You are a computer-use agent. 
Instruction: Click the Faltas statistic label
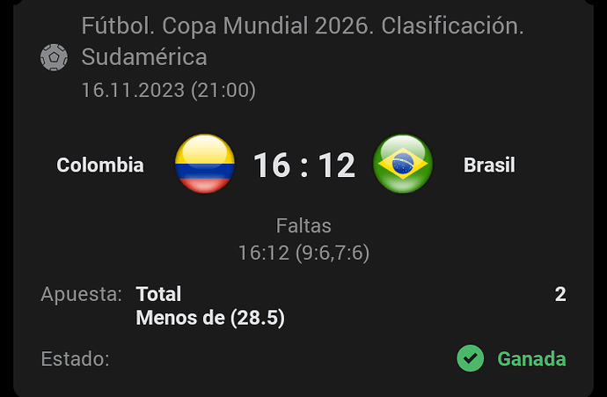point(303,225)
